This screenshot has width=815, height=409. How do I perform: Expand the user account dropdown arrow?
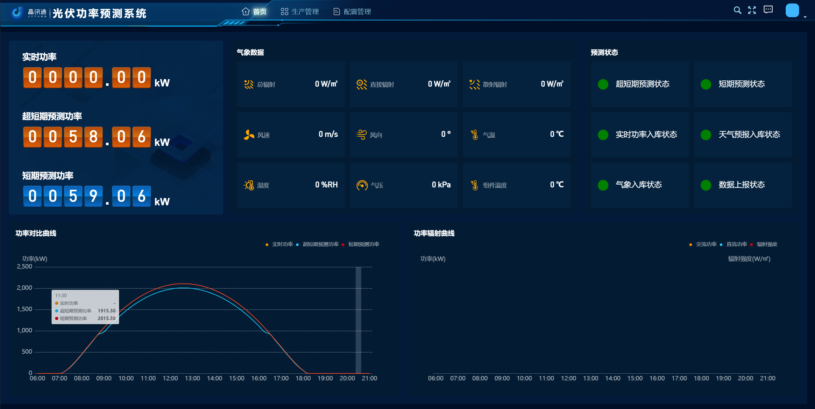(x=805, y=17)
